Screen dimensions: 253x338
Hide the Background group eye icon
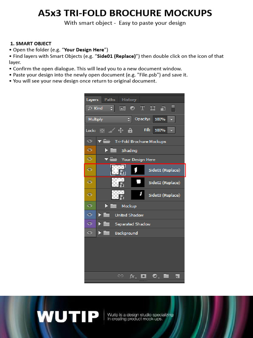(x=89, y=233)
